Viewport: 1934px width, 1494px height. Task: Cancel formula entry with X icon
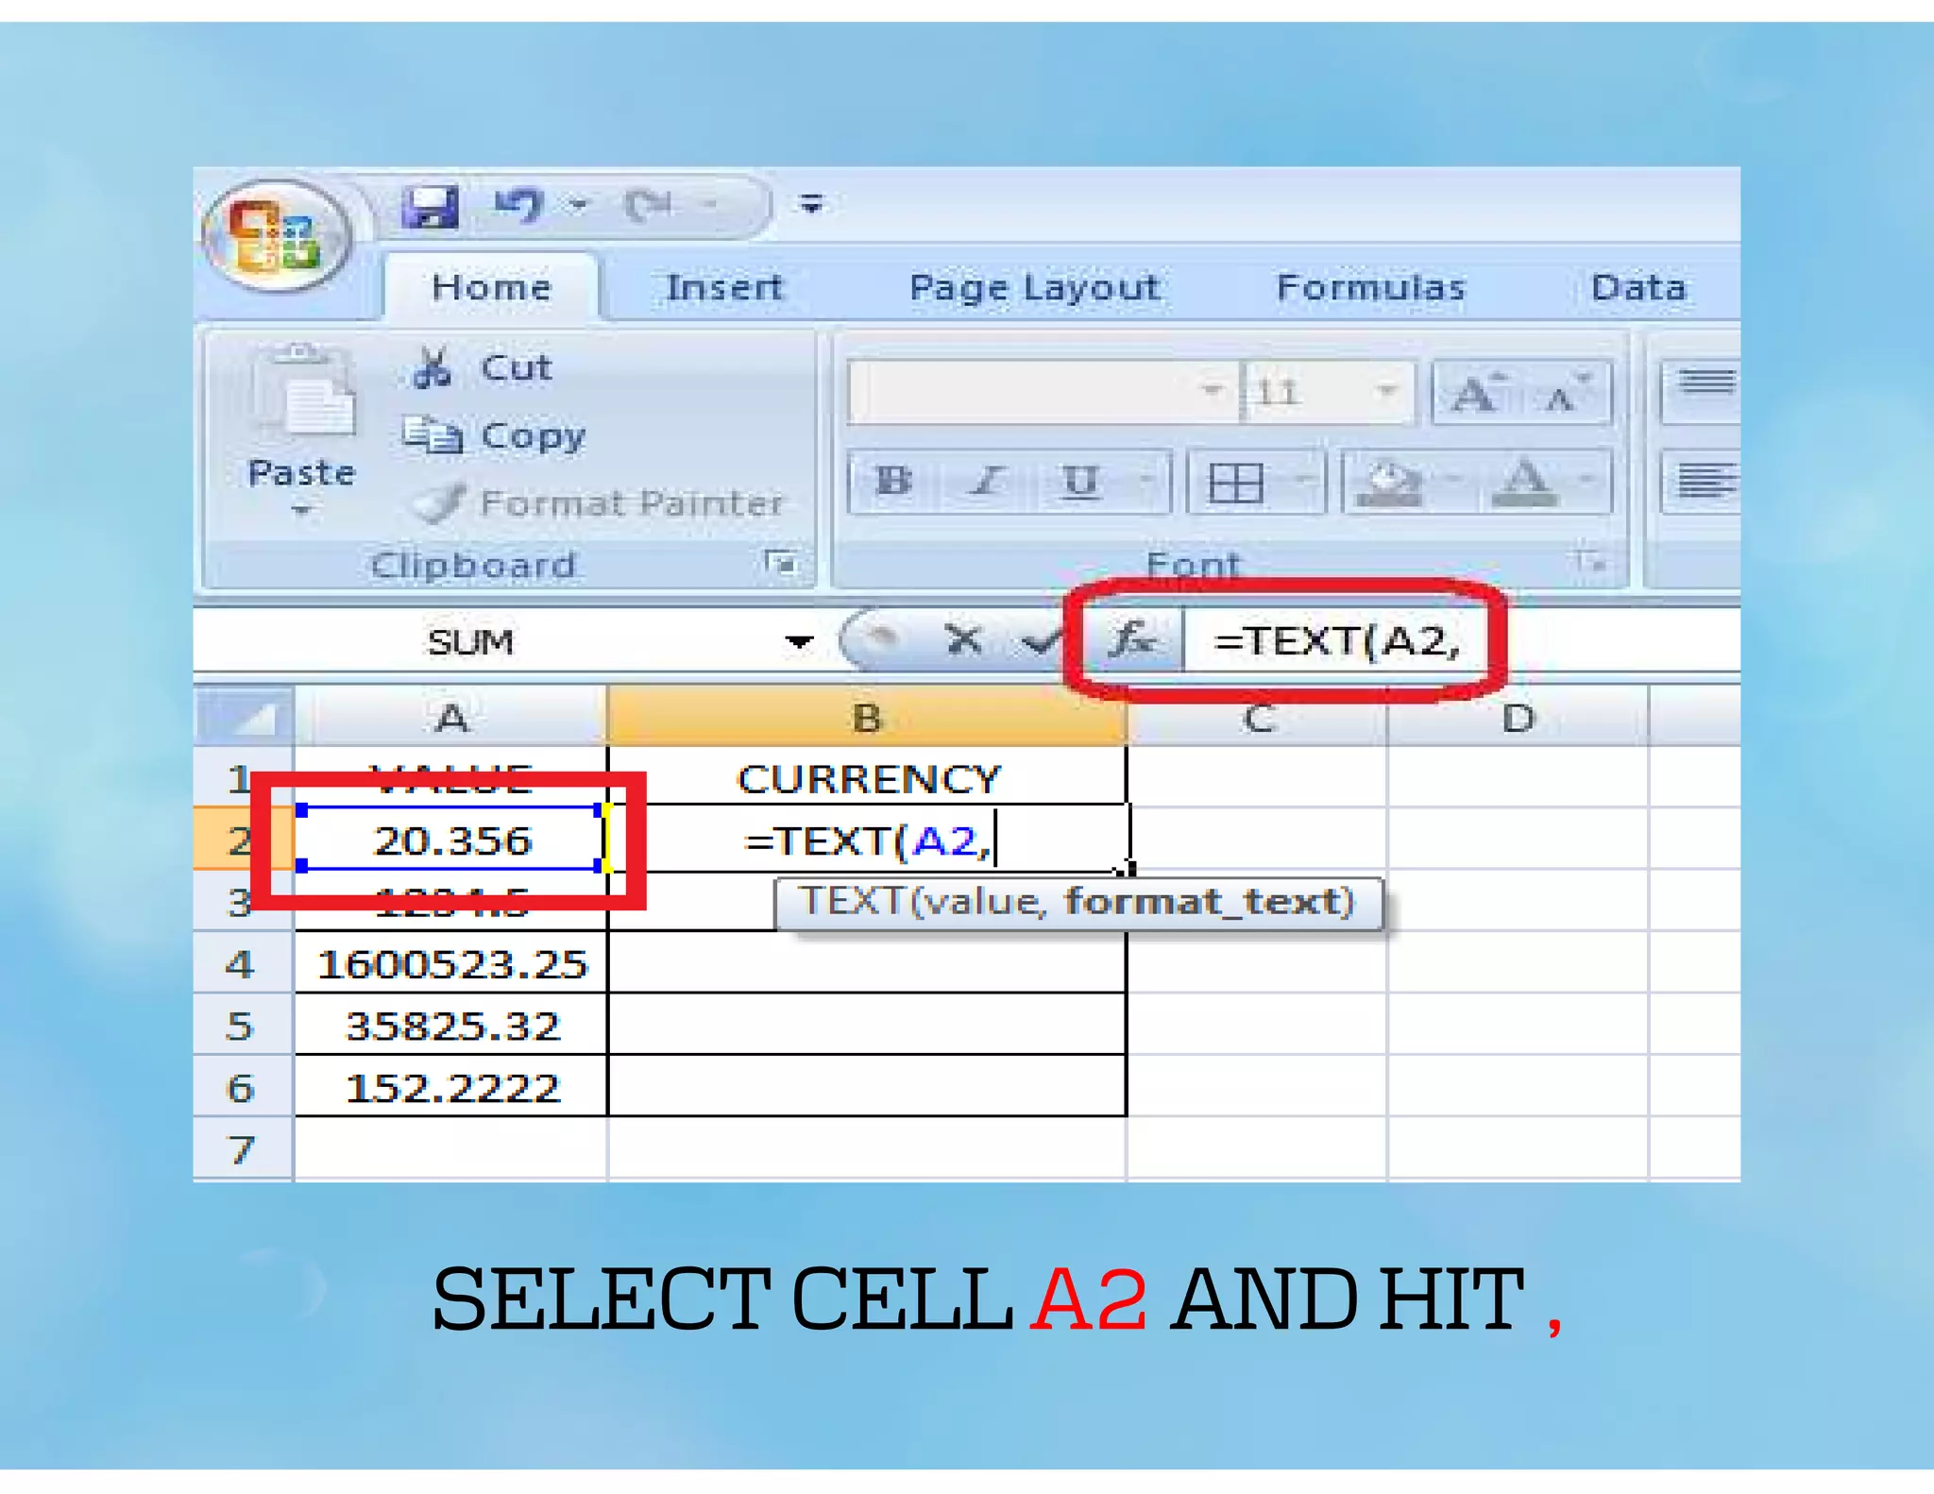point(963,640)
